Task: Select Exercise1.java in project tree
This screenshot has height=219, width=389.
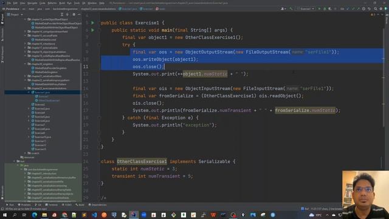Action: tap(43, 92)
